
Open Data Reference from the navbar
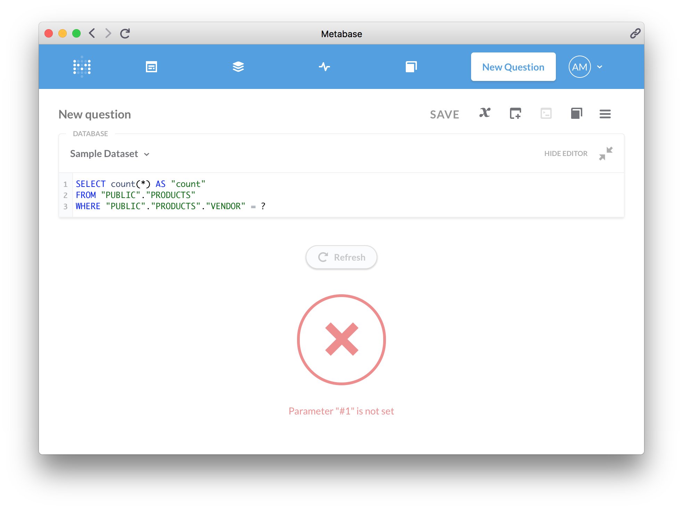(411, 67)
